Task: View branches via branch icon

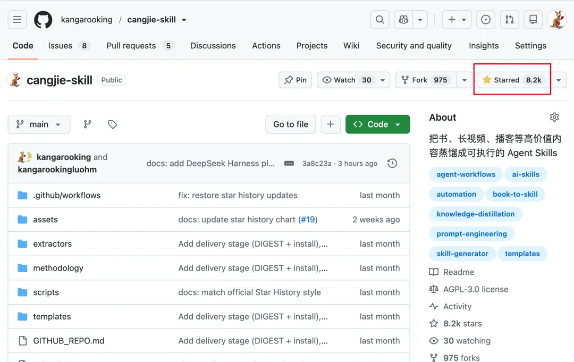Action: (x=87, y=124)
